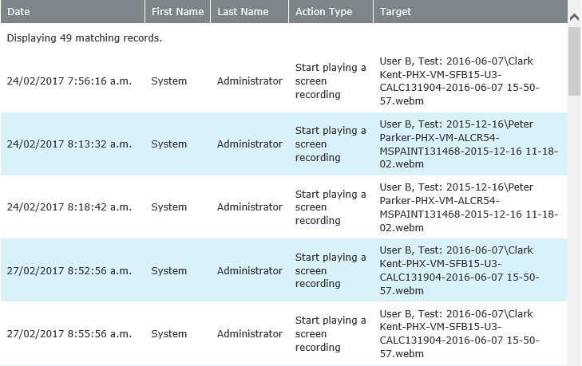This screenshot has height=366, width=582.
Task: Click the empty scrollbar track below the thumb
Action: (x=574, y=239)
